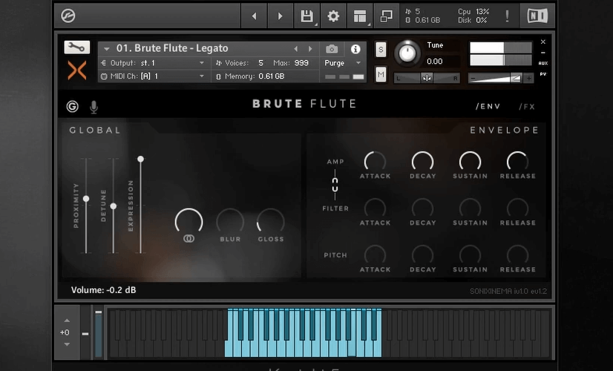613x371 pixels.
Task: Click the AMP/FILTER envelope link chain icon
Action: coord(335,185)
